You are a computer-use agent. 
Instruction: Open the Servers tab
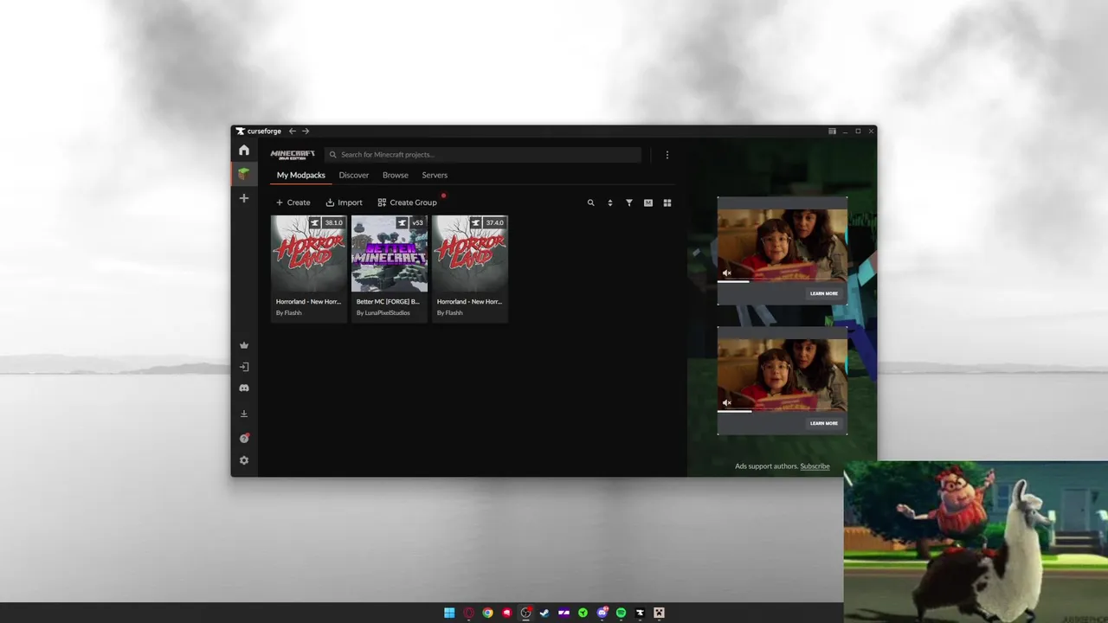pyautogui.click(x=435, y=176)
